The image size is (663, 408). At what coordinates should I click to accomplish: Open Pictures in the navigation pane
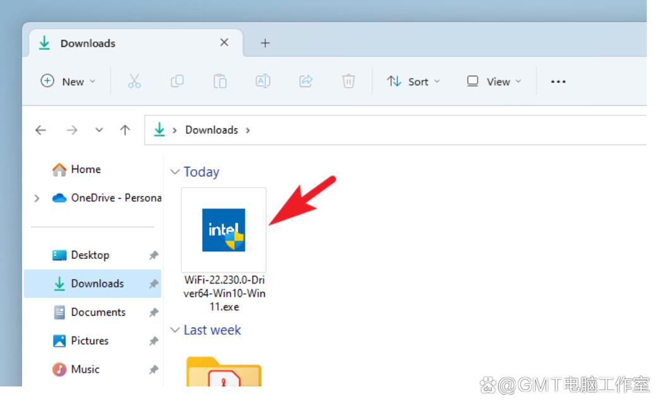tap(80, 341)
